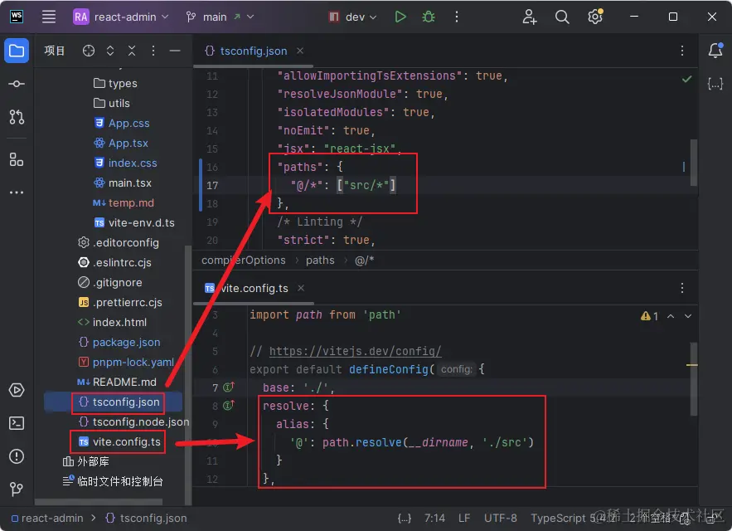The height and width of the screenshot is (531, 732).
Task: Click LF line separator in status bar
Action: [464, 518]
